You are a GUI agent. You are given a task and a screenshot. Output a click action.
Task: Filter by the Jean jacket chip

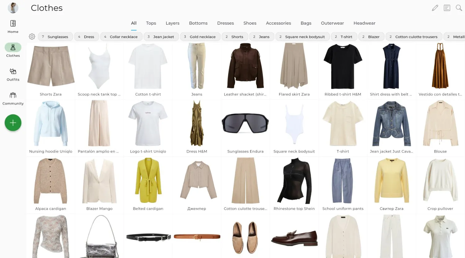click(x=161, y=37)
